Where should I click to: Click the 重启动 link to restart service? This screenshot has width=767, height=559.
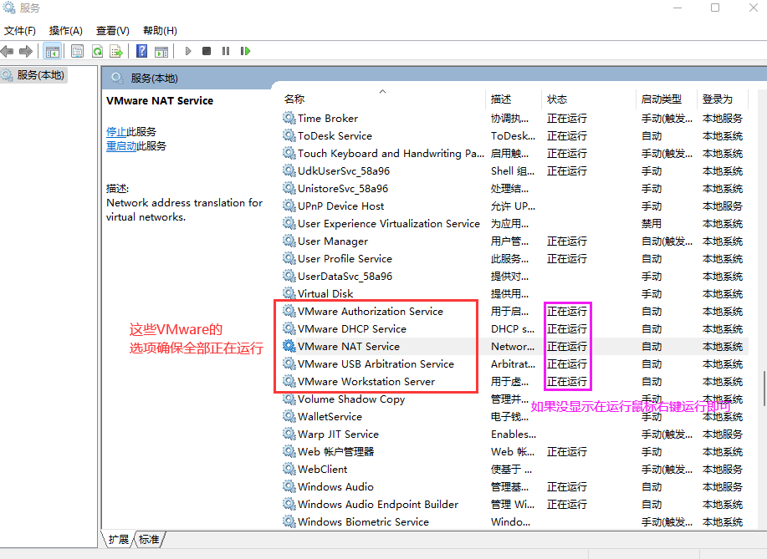(121, 145)
